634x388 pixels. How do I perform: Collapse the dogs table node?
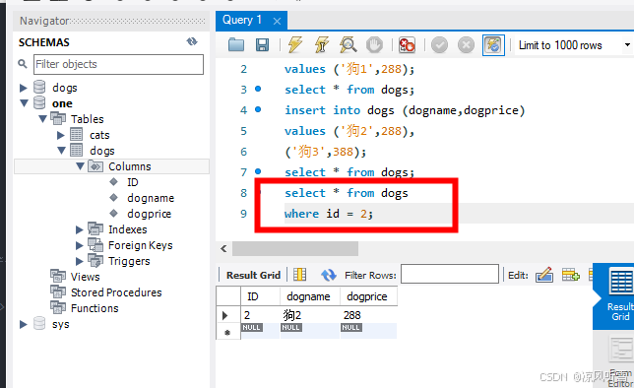point(61,151)
